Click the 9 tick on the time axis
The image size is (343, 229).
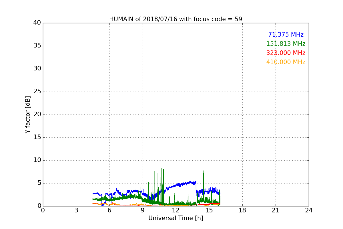pyautogui.click(x=143, y=210)
